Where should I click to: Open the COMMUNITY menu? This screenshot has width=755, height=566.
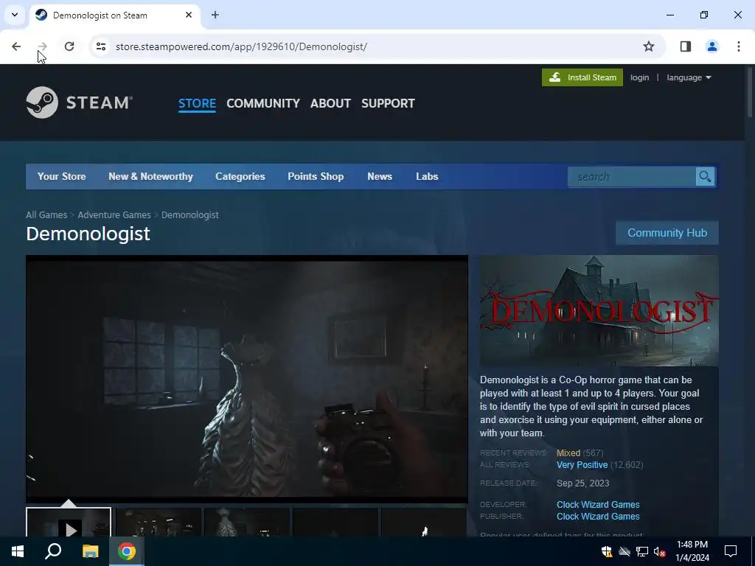[263, 103]
